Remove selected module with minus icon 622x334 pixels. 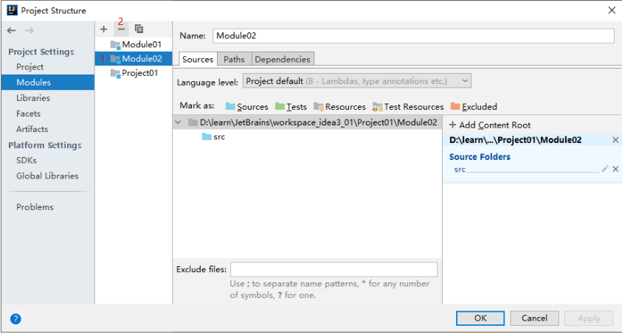pyautogui.click(x=121, y=29)
